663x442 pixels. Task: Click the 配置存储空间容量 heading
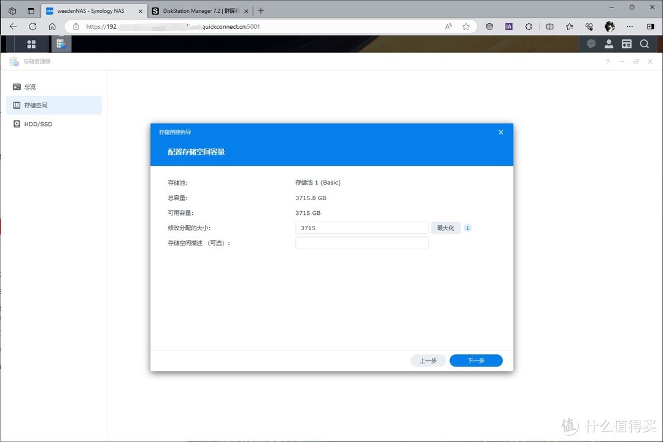[196, 152]
